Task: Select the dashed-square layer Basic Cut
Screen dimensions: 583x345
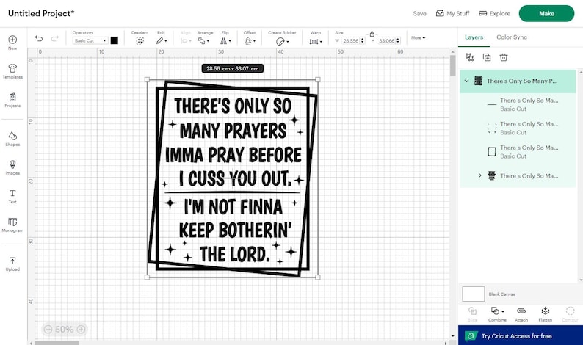Action: coord(518,128)
